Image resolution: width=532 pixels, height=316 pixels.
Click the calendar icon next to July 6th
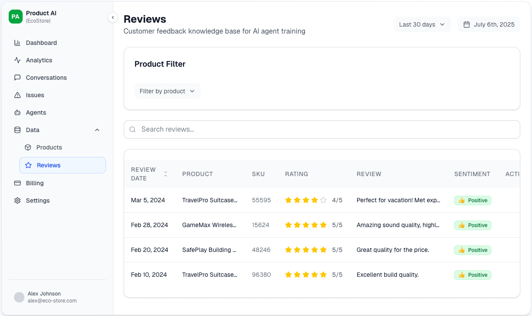[467, 24]
